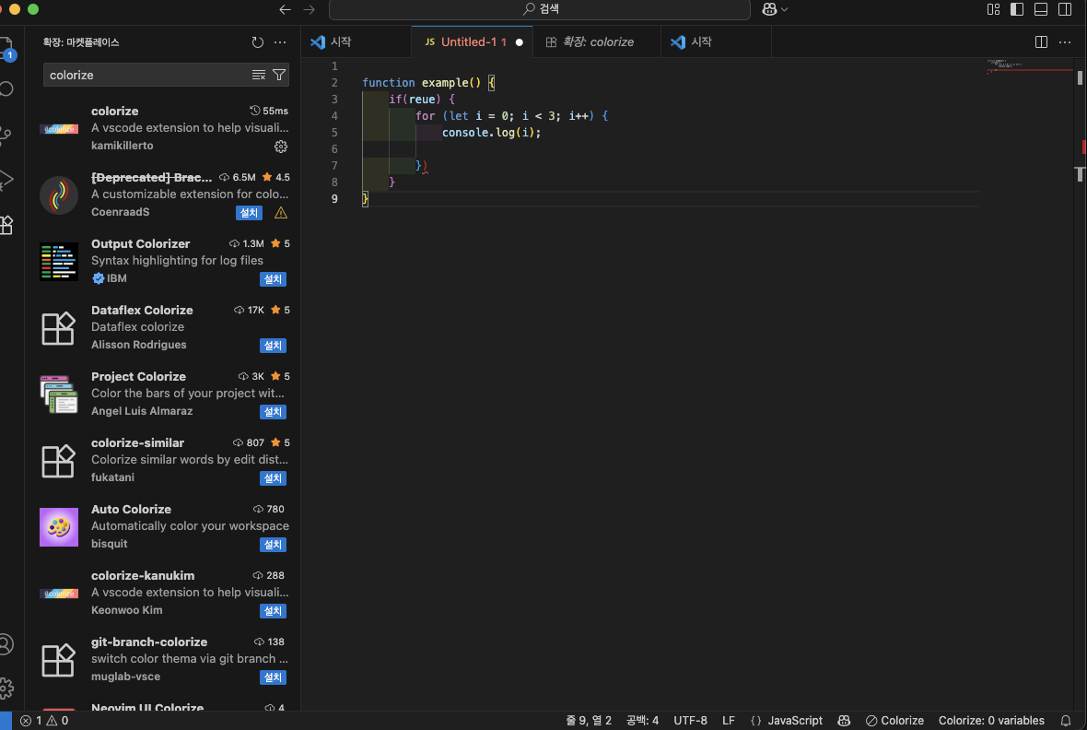This screenshot has width=1087, height=730.
Task: Click warning icon on deprecated Bracket extension
Action: pos(281,213)
